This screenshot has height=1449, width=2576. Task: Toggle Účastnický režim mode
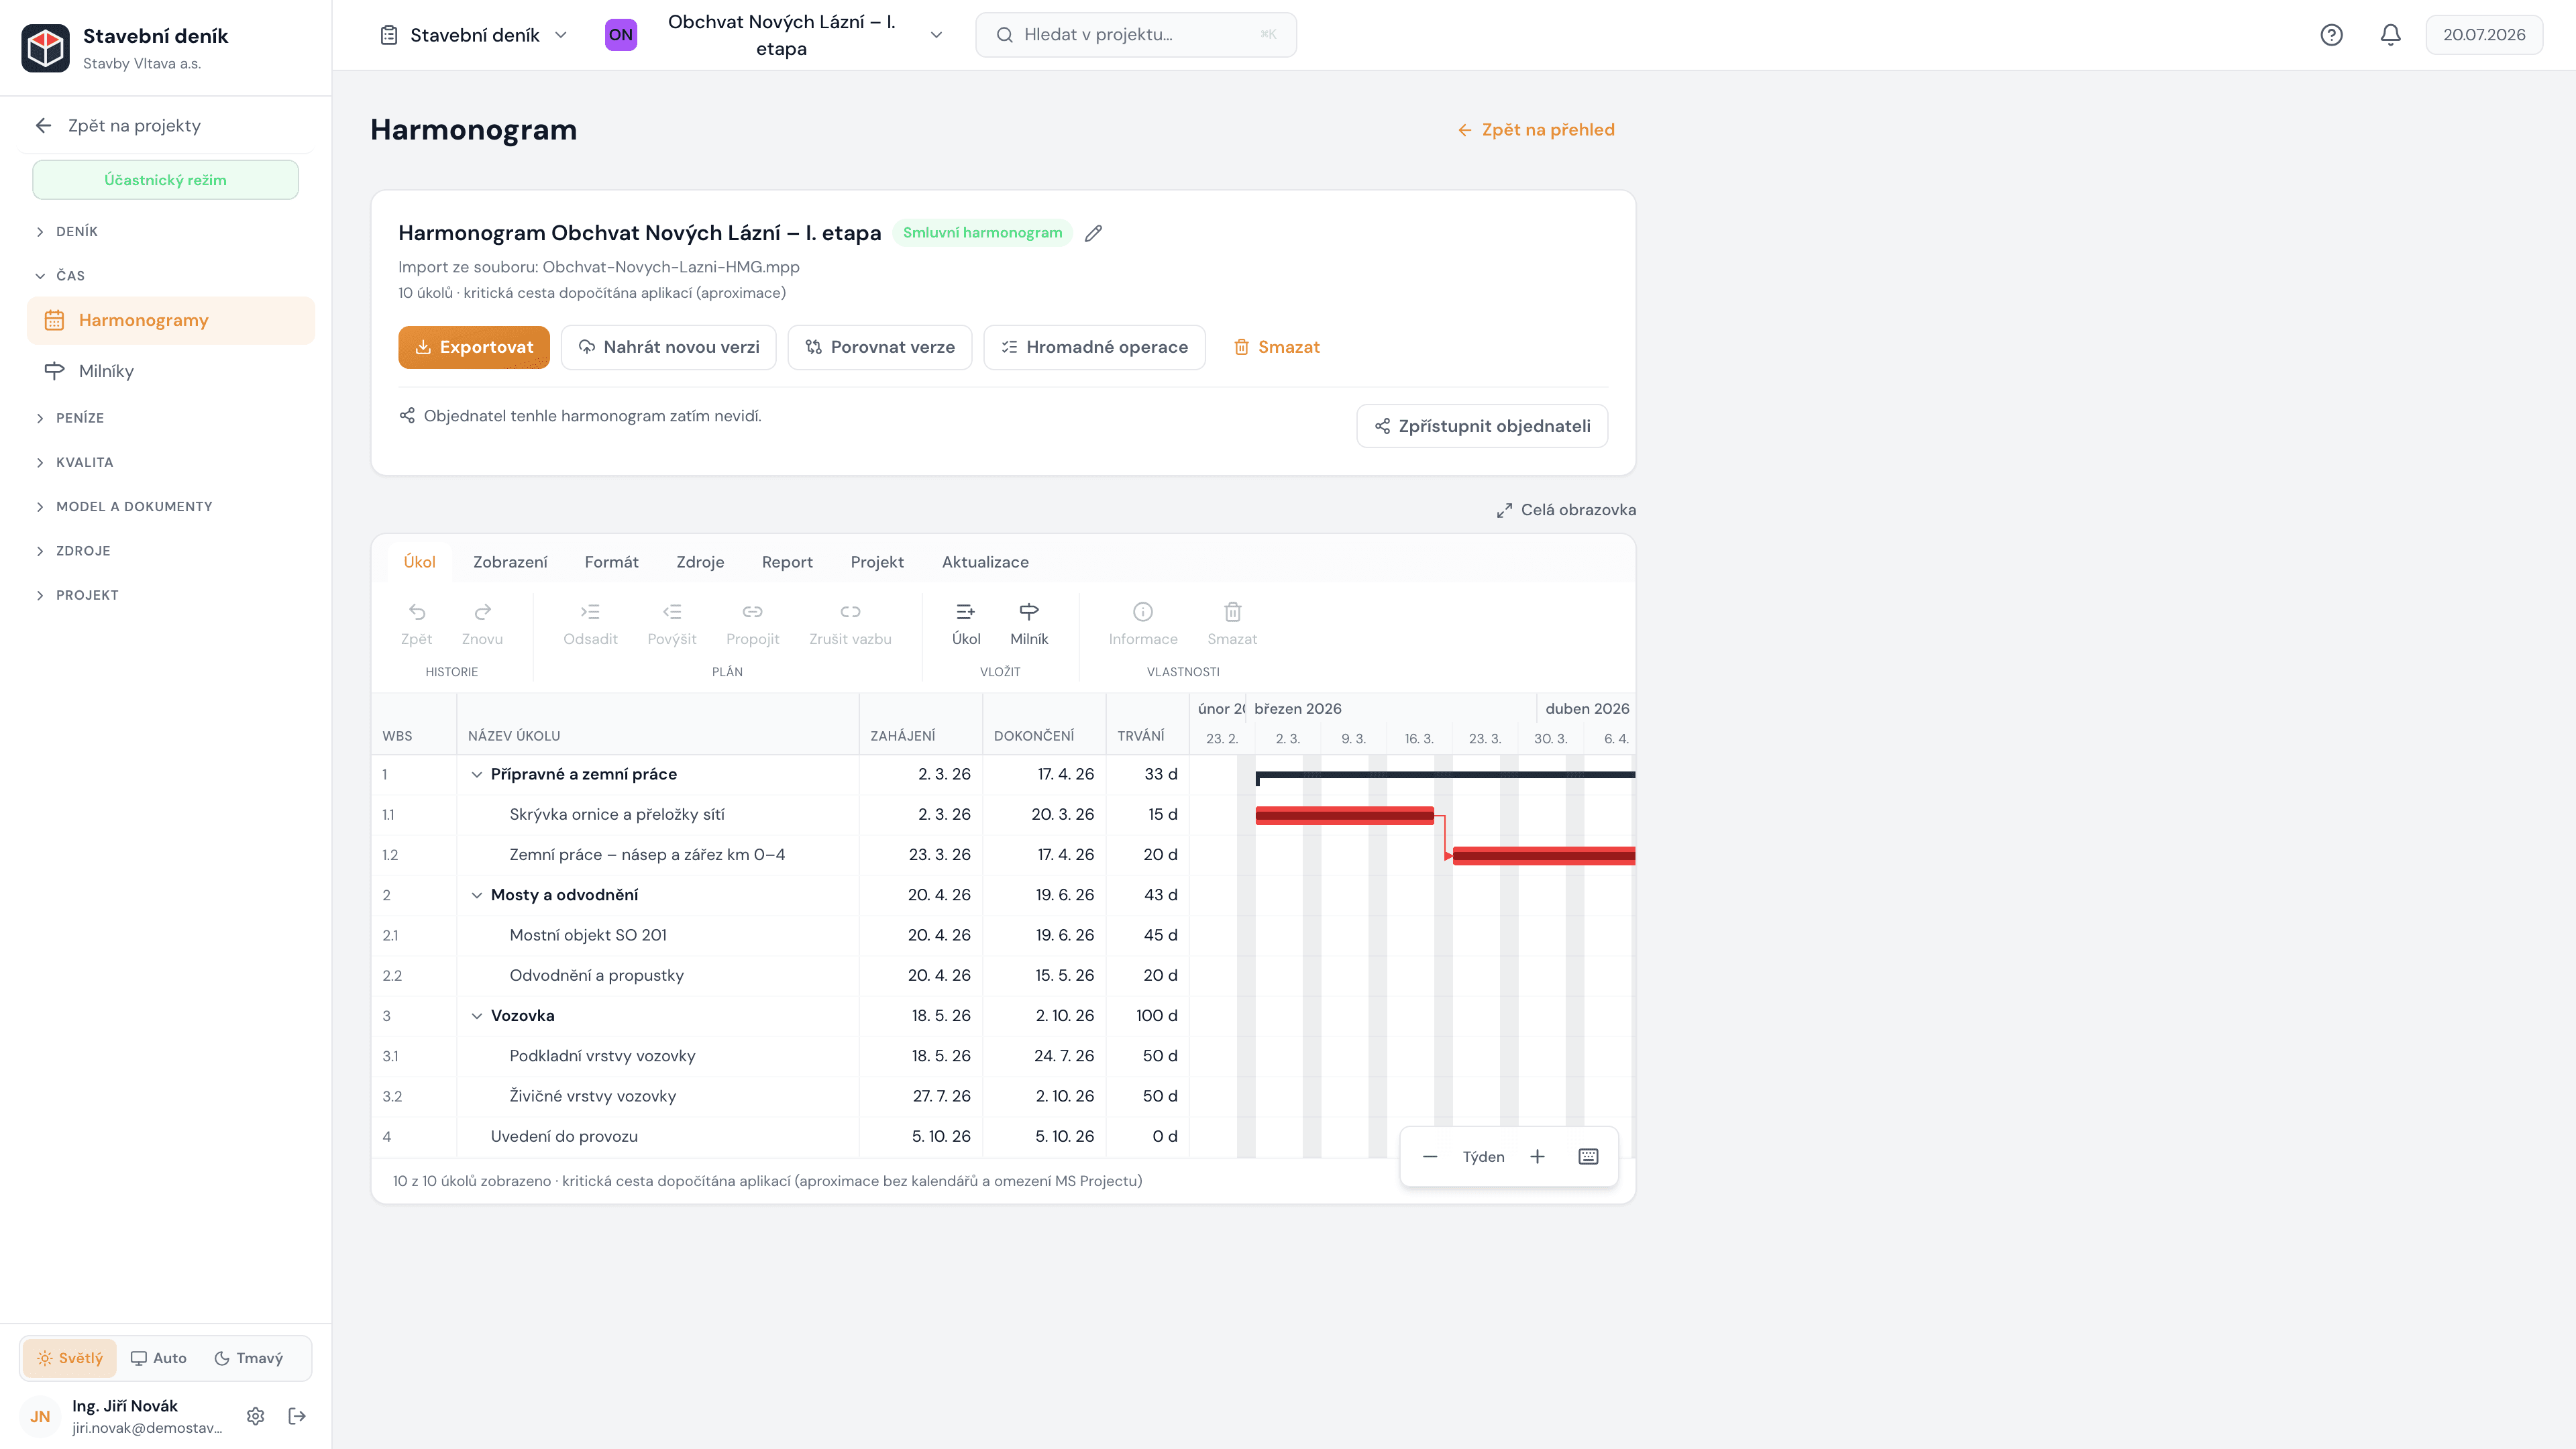165,180
